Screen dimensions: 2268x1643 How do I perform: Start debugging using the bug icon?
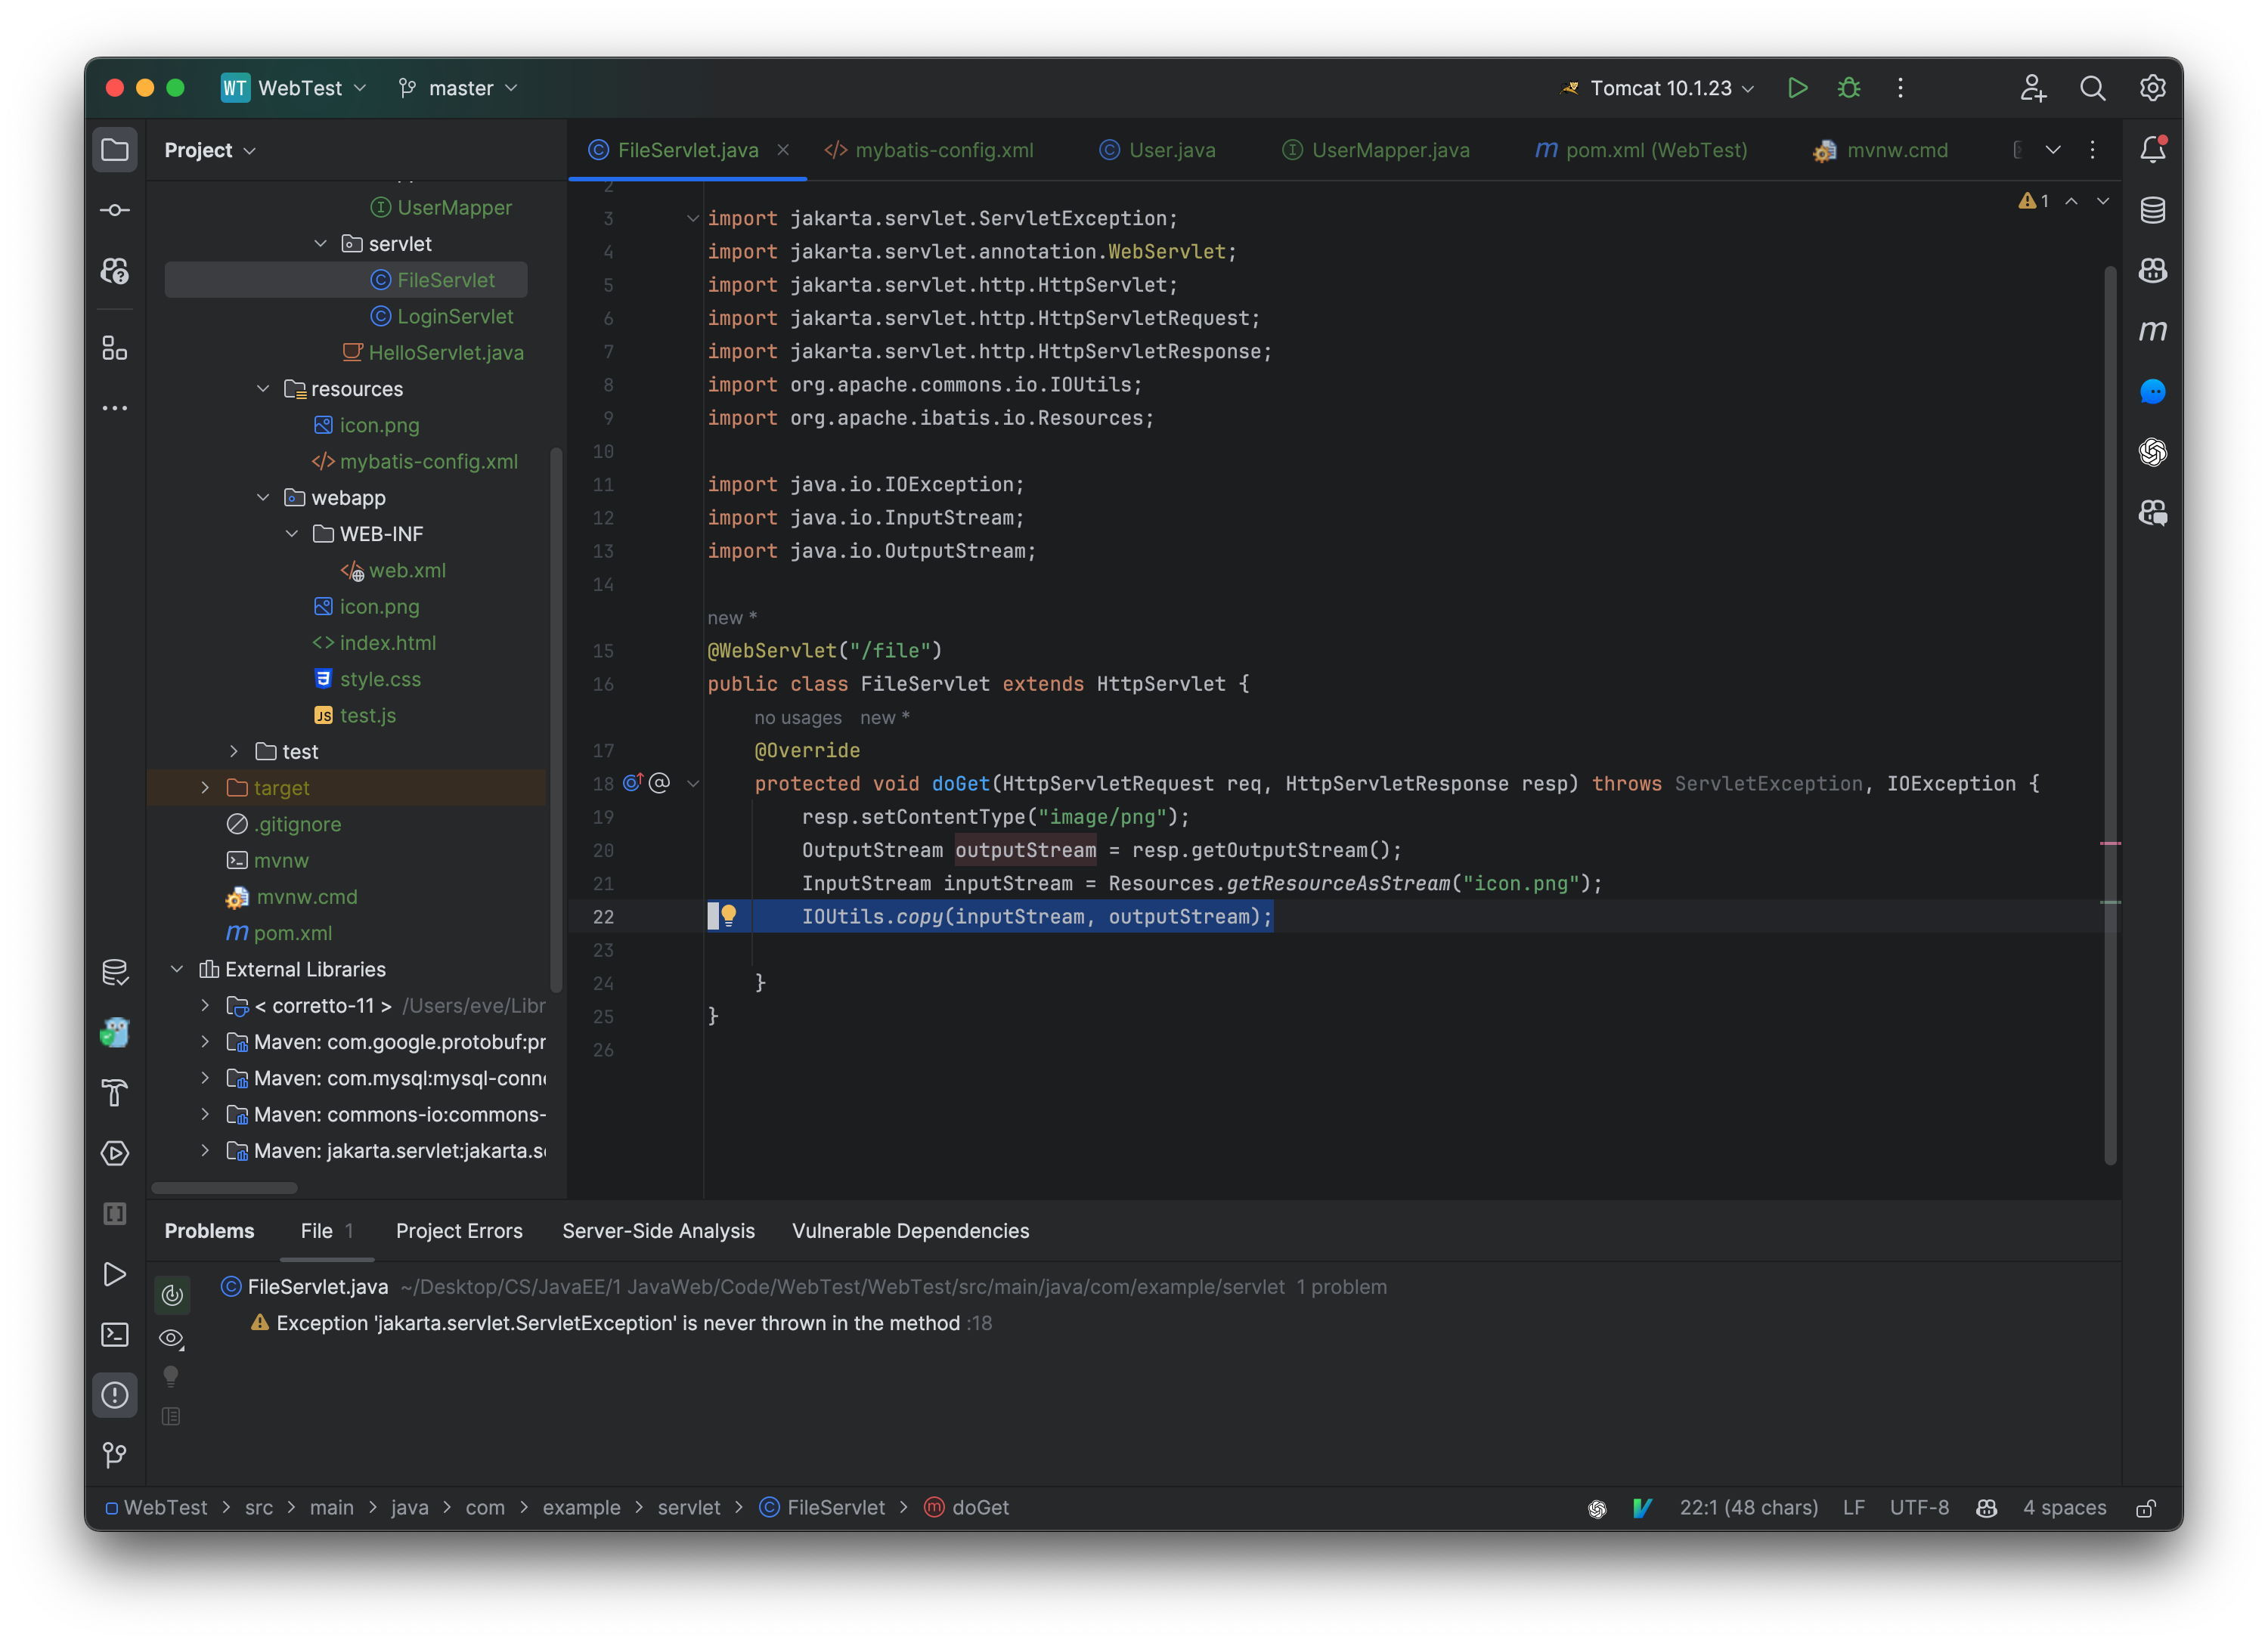[1848, 88]
